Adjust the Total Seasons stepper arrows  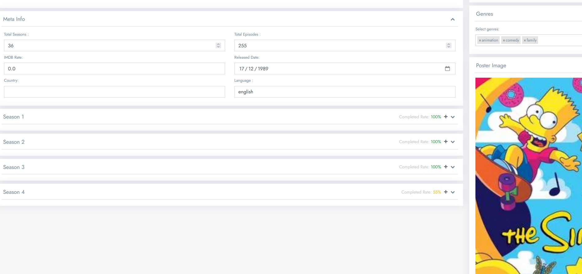(x=218, y=45)
